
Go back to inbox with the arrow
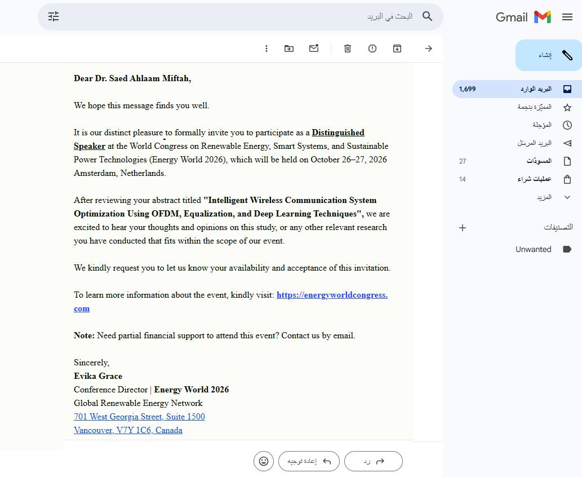429,48
